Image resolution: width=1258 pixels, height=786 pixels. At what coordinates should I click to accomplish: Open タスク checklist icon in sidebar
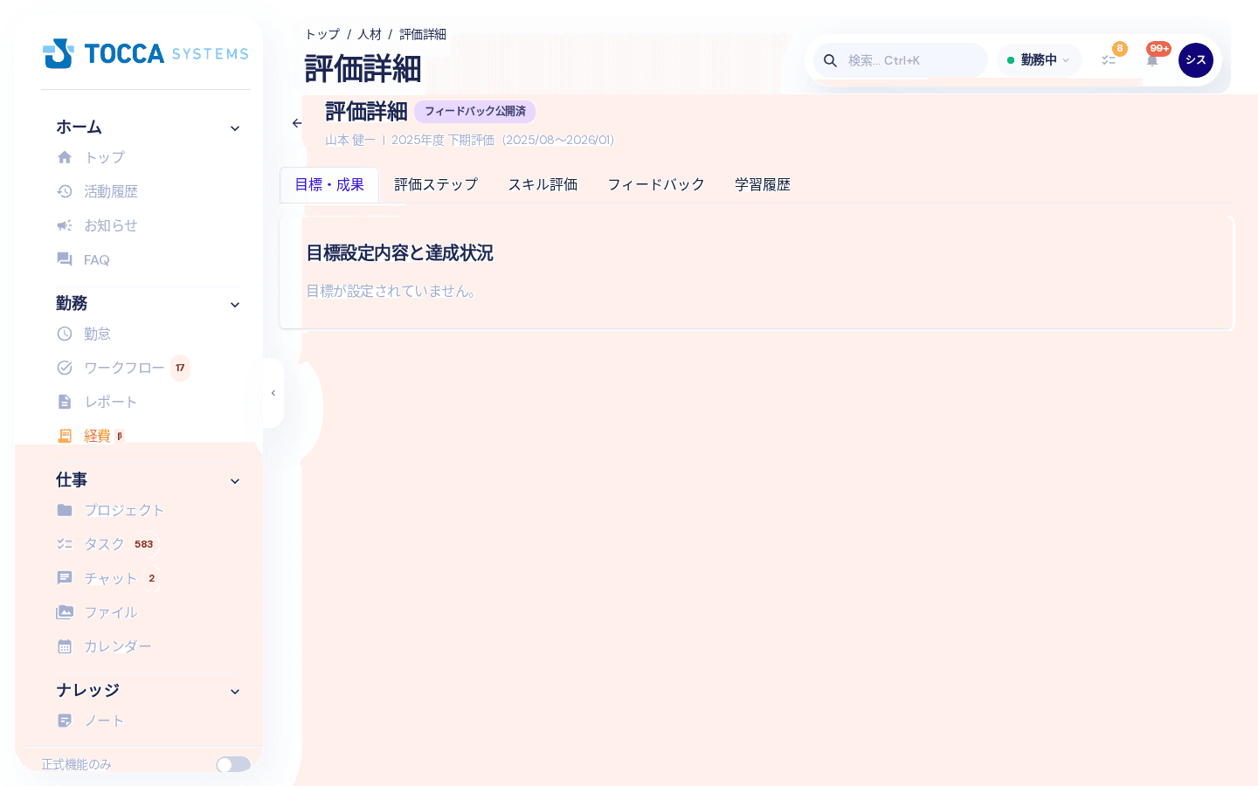(65, 544)
